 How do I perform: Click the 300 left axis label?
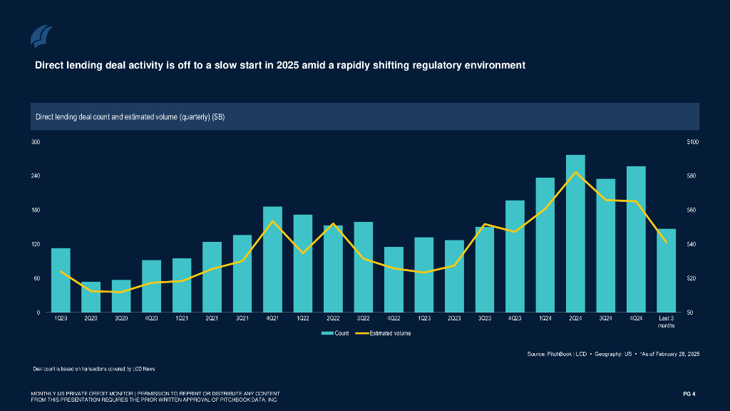(x=35, y=142)
